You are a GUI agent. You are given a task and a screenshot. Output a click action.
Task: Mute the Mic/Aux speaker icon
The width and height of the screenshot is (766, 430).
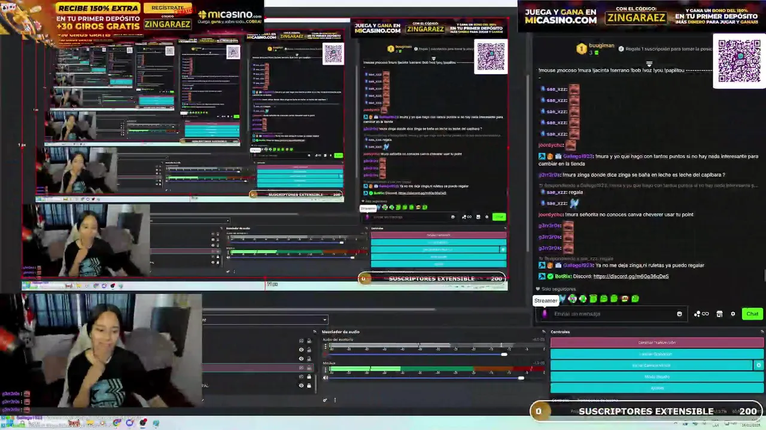coord(326,377)
